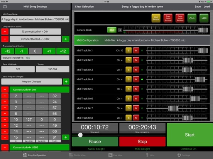Image resolution: width=213 pixels, height=159 pixels.
Task: Change the Send Midiclock OFF setting
Action: tap(18, 69)
